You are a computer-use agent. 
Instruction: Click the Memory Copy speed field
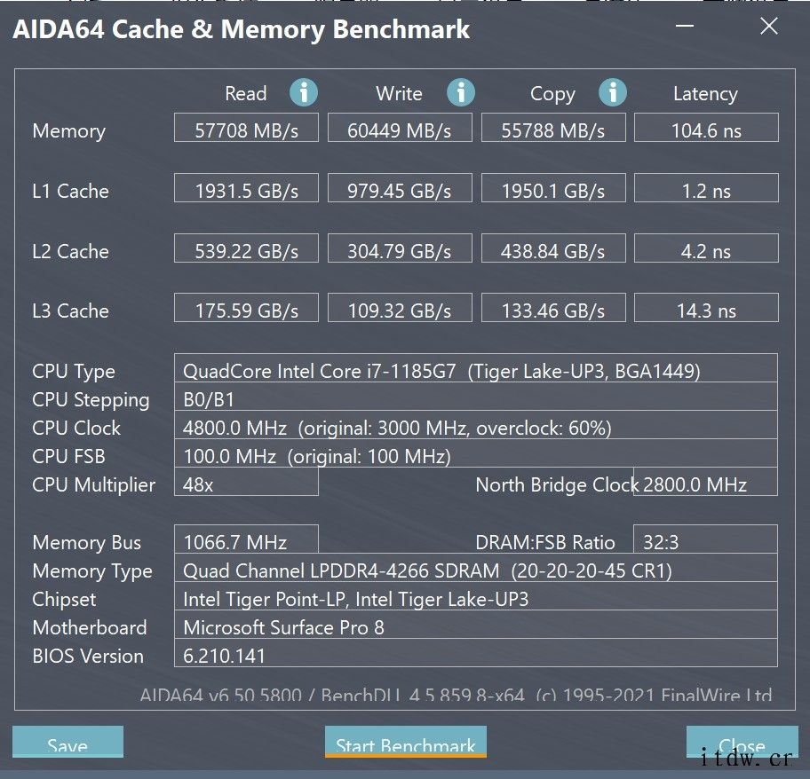[552, 130]
